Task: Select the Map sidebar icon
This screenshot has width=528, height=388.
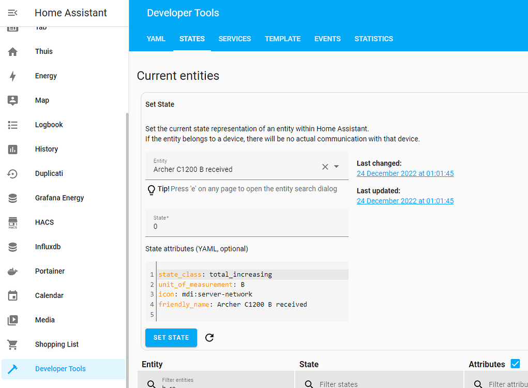Action: 42,100
